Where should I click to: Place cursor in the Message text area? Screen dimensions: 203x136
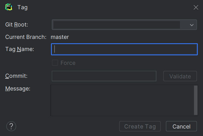tap(122, 100)
